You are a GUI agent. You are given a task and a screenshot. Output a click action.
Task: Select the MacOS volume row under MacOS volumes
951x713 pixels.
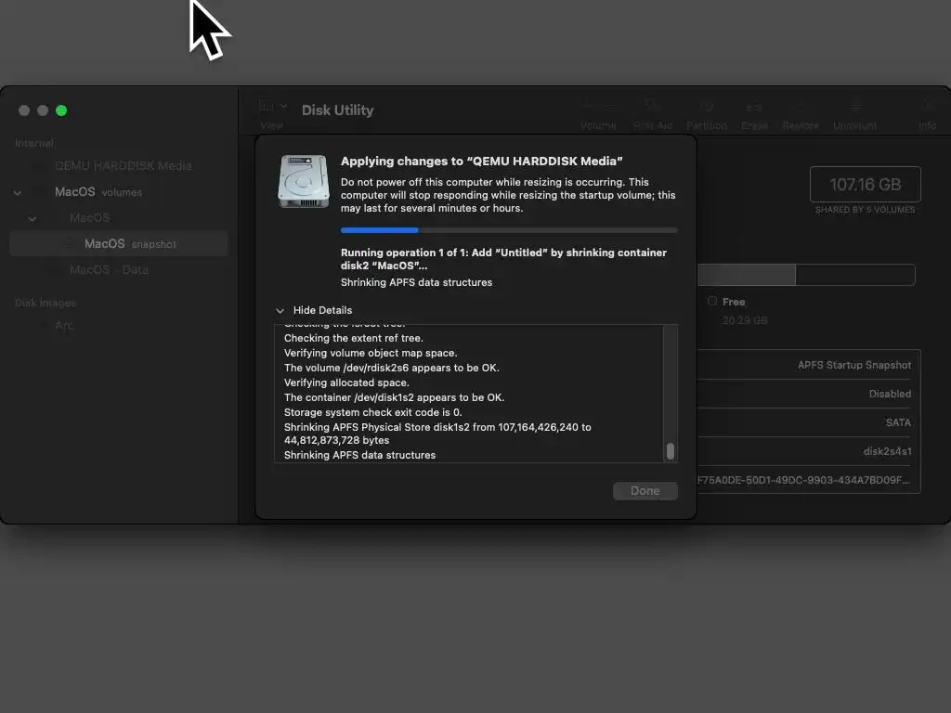(x=119, y=217)
